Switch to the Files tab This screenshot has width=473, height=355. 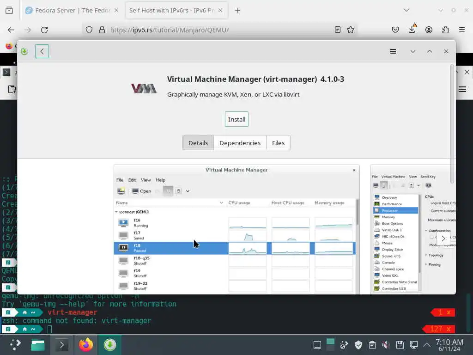[x=278, y=143]
